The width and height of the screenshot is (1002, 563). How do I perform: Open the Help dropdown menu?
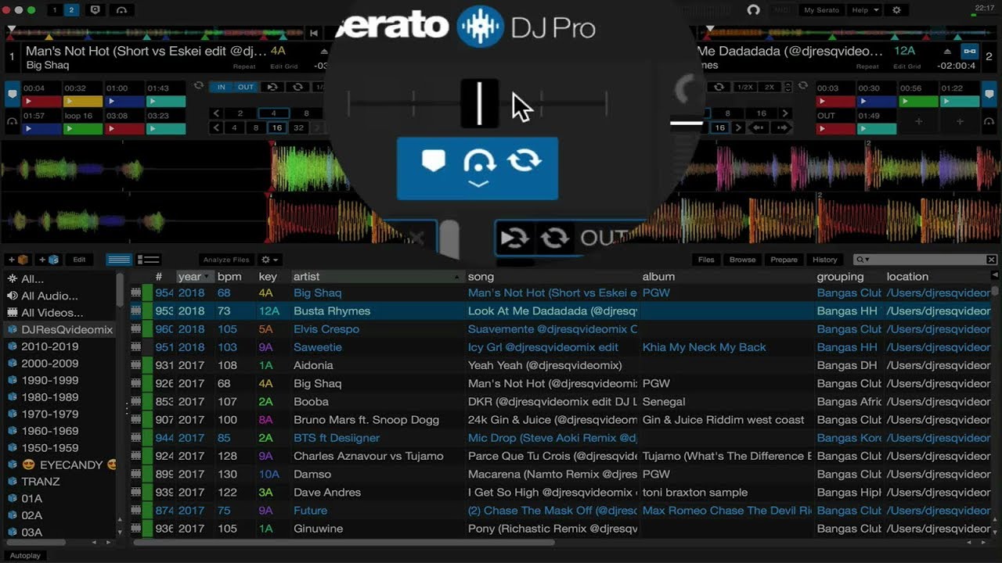click(x=865, y=10)
